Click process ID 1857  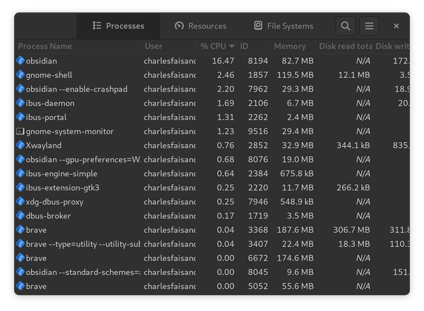click(x=258, y=75)
